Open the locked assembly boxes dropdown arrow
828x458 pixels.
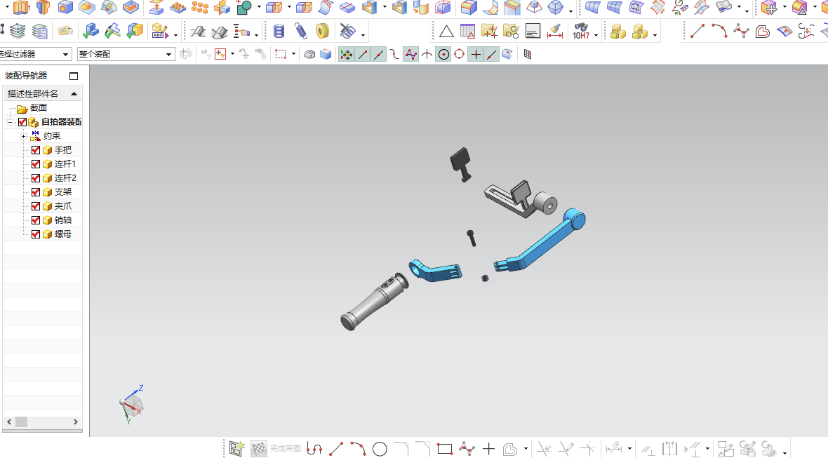(655, 35)
